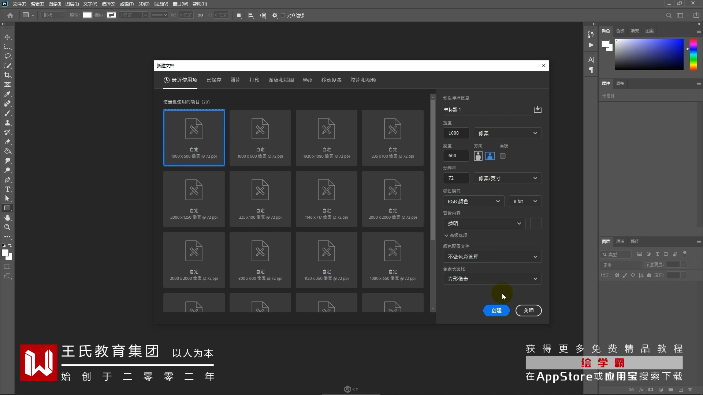The width and height of the screenshot is (703, 395).
Task: Click the 创建 create button
Action: coord(496,311)
